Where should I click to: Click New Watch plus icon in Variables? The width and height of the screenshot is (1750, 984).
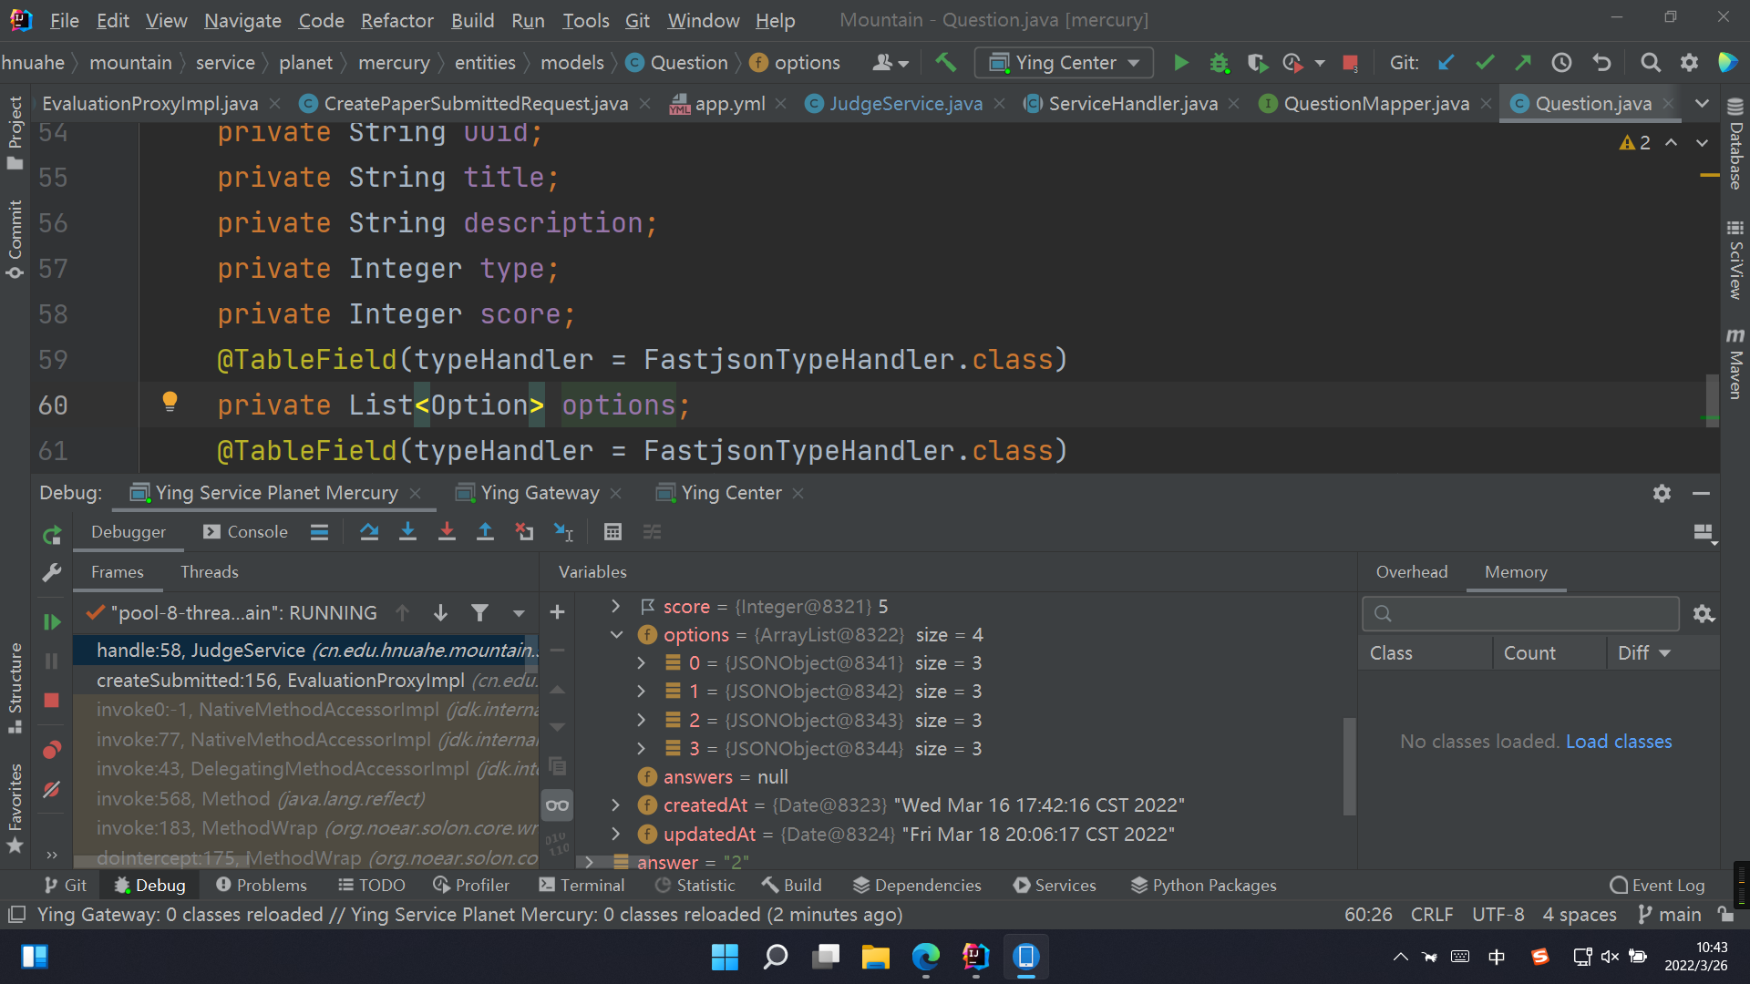point(558,612)
